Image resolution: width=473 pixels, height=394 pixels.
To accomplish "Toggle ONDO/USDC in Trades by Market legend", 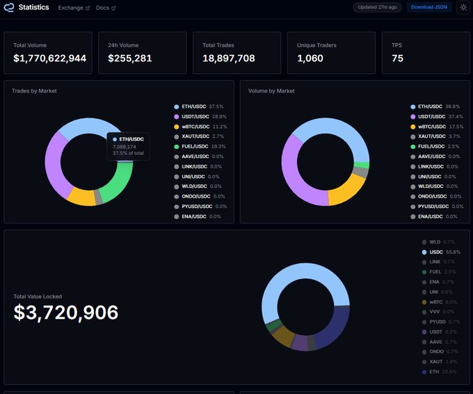I will (x=200, y=196).
